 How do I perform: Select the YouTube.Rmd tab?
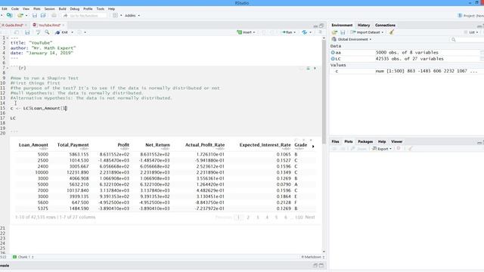[x=49, y=25]
